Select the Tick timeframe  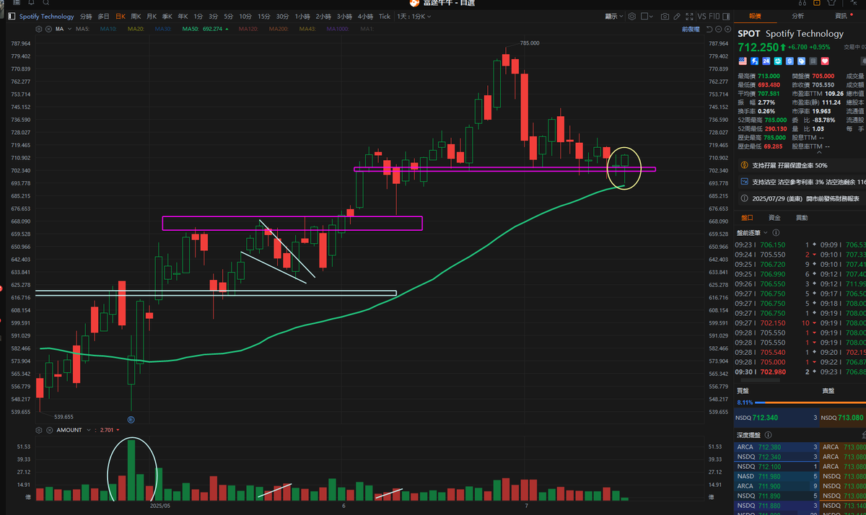[385, 16]
